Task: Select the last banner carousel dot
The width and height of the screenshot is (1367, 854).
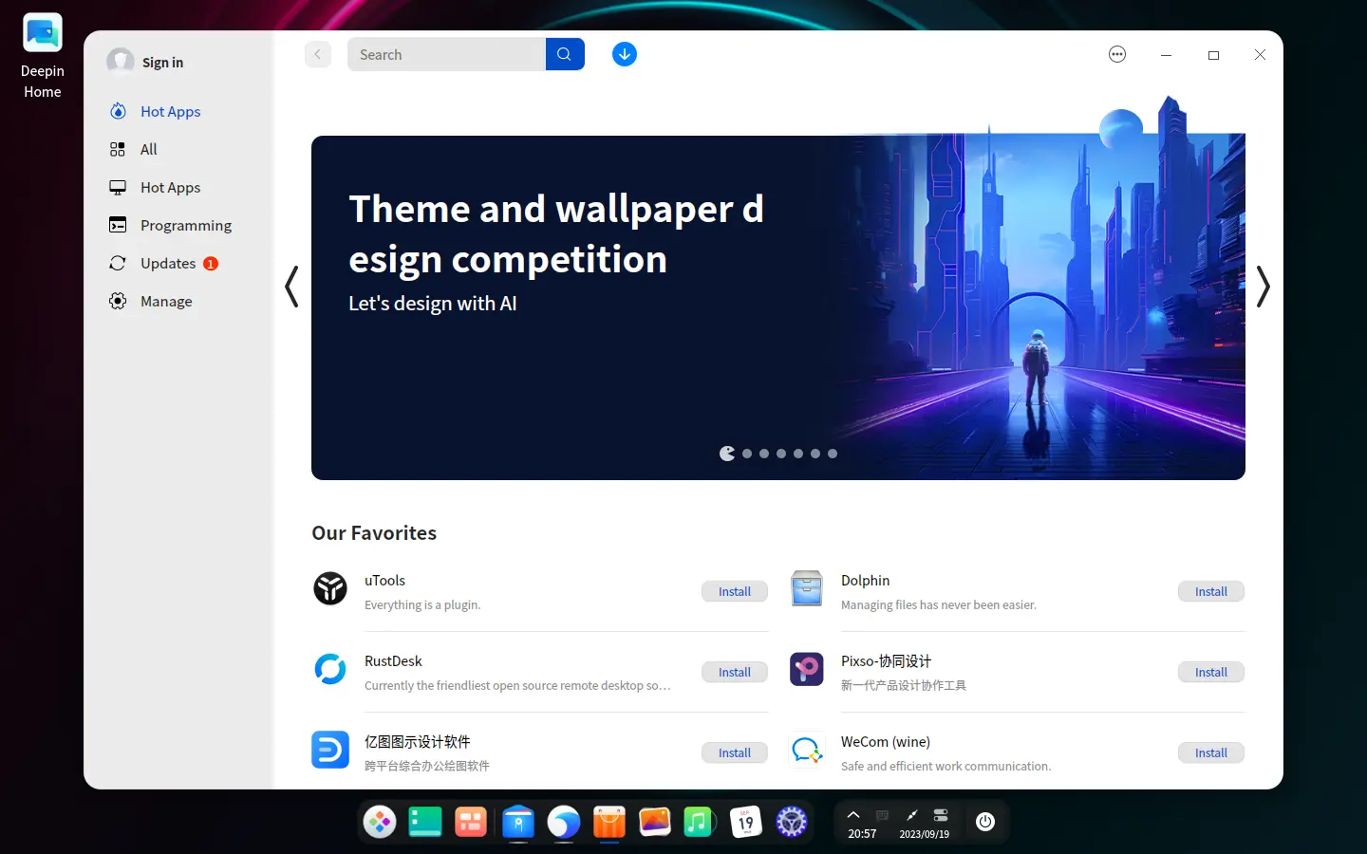Action: [x=833, y=454]
